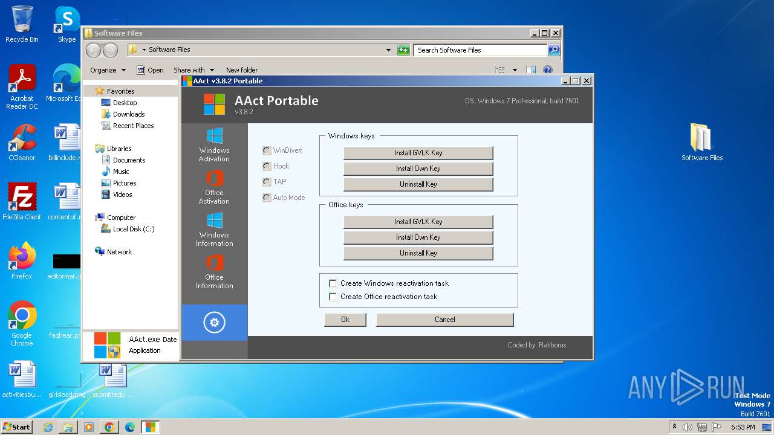The width and height of the screenshot is (774, 435).
Task: Select the Software Files desktop folder
Action: tap(702, 143)
